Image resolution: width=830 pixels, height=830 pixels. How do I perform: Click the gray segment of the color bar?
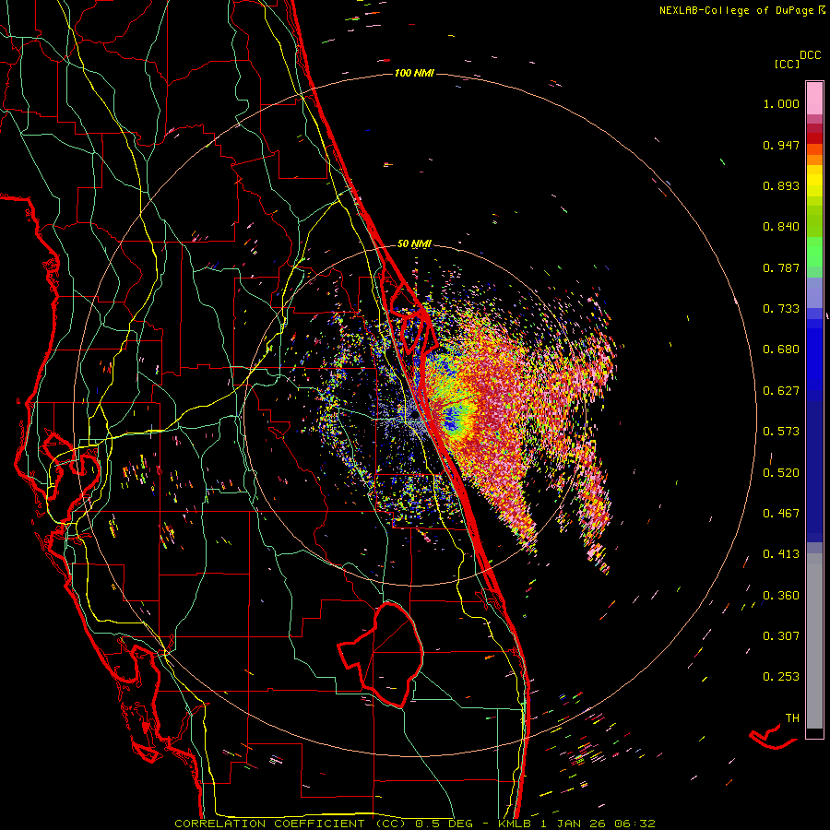(814, 641)
